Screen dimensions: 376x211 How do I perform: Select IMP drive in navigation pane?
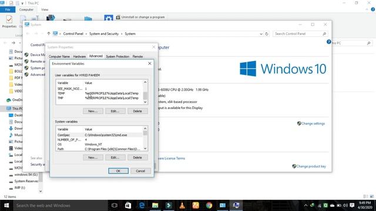17,188
